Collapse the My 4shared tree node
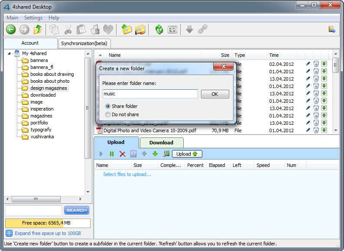This screenshot has height=251, width=344. pyautogui.click(x=9, y=53)
